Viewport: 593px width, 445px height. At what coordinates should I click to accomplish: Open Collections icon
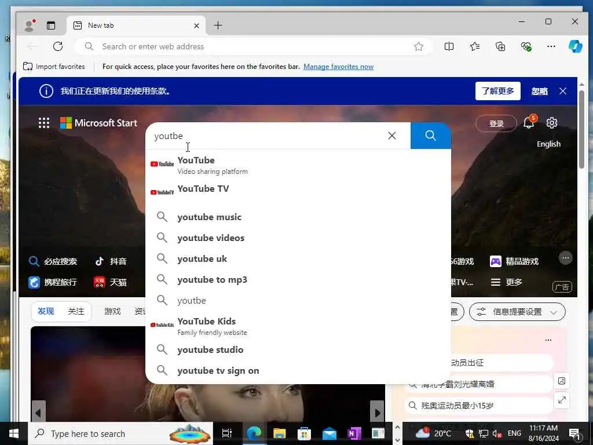[x=500, y=46]
